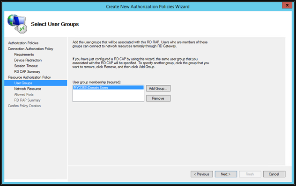Image resolution: width=296 pixels, height=186 pixels.
Task: Click Add Group... button
Action: 158,88
